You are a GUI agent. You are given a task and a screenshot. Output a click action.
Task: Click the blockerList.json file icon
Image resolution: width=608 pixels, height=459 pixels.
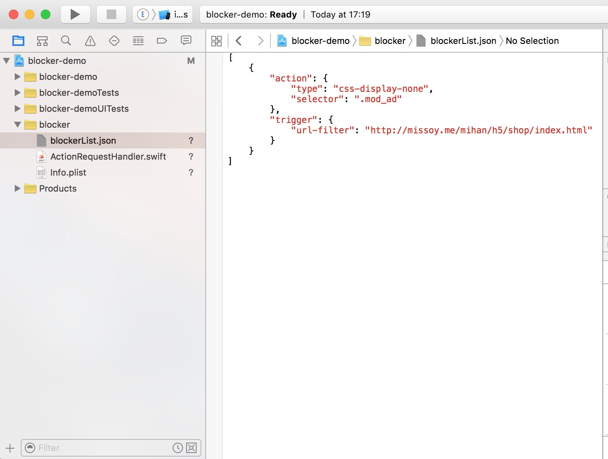(x=42, y=140)
